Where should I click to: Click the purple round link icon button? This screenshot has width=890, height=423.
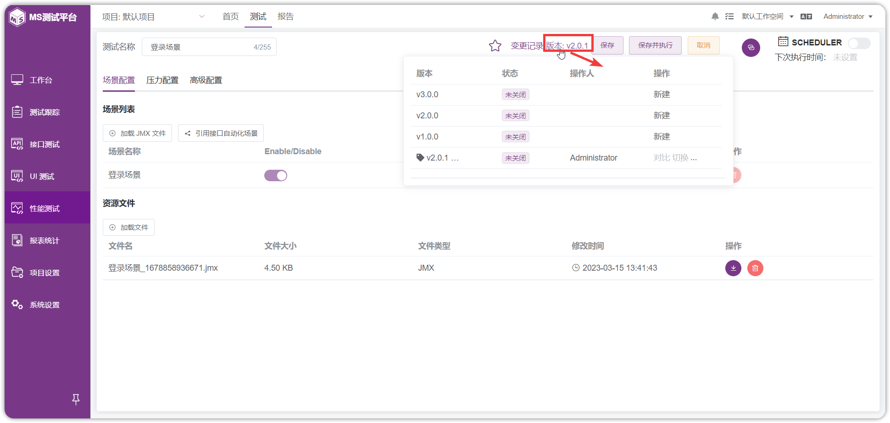click(751, 48)
